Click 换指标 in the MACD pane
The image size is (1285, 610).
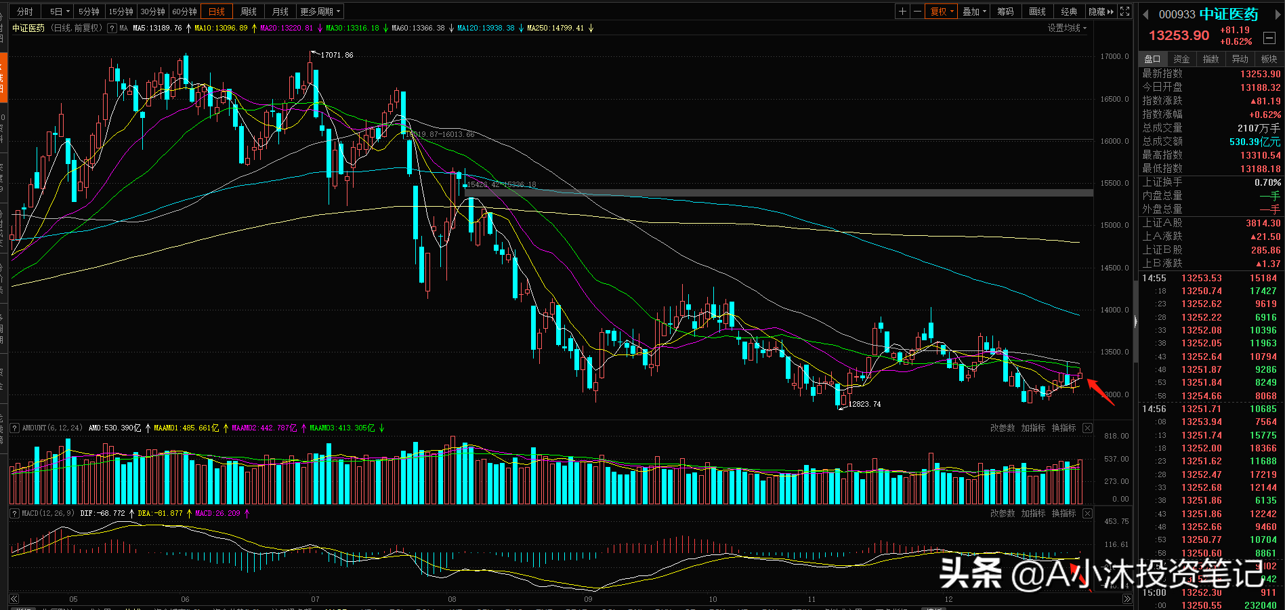[x=1064, y=514]
